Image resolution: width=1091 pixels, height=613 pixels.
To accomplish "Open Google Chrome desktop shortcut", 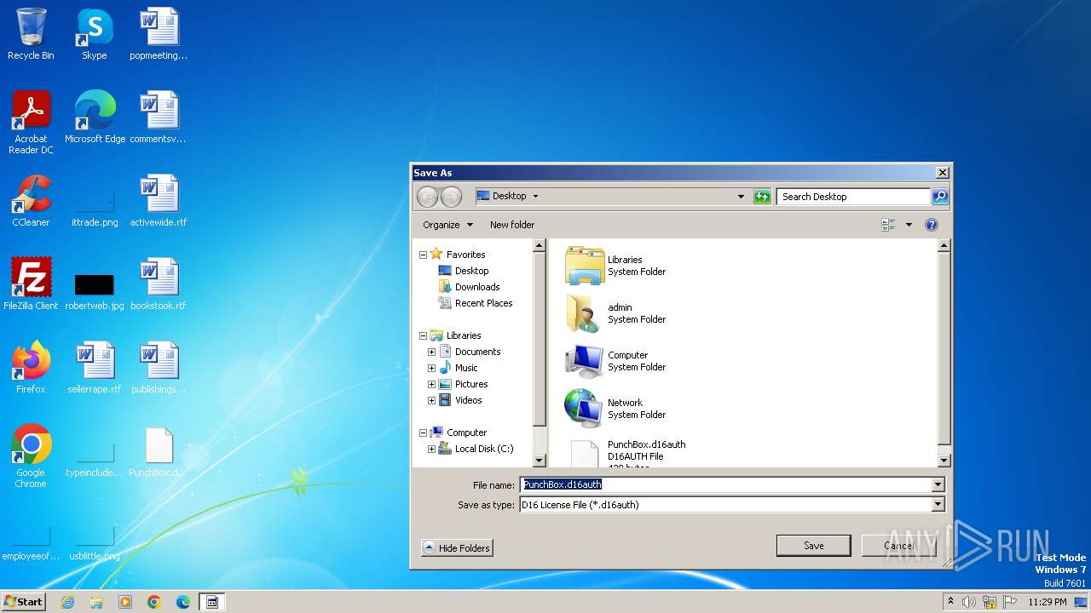I will tap(31, 456).
